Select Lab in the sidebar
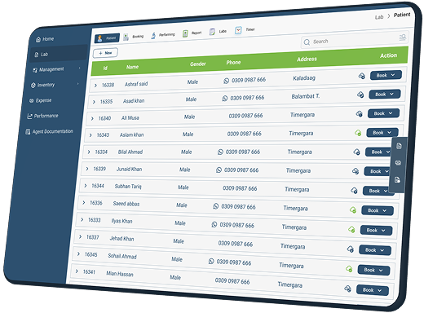Image resolution: width=424 pixels, height=313 pixels. (x=59, y=54)
